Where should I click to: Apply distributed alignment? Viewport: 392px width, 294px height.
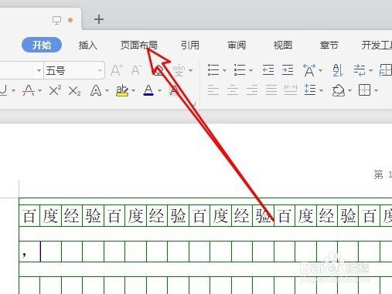[291, 90]
